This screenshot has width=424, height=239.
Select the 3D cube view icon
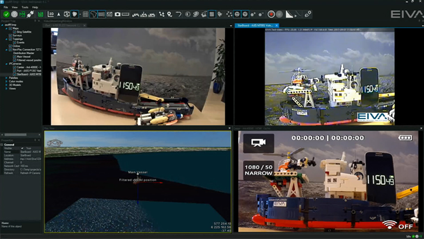tap(66, 14)
